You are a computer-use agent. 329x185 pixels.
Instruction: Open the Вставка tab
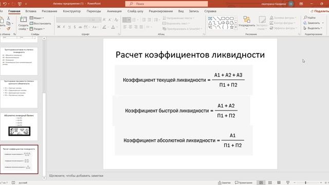(31, 11)
